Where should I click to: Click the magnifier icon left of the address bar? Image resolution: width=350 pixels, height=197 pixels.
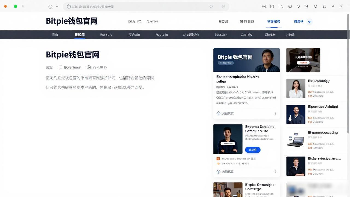(50, 7)
